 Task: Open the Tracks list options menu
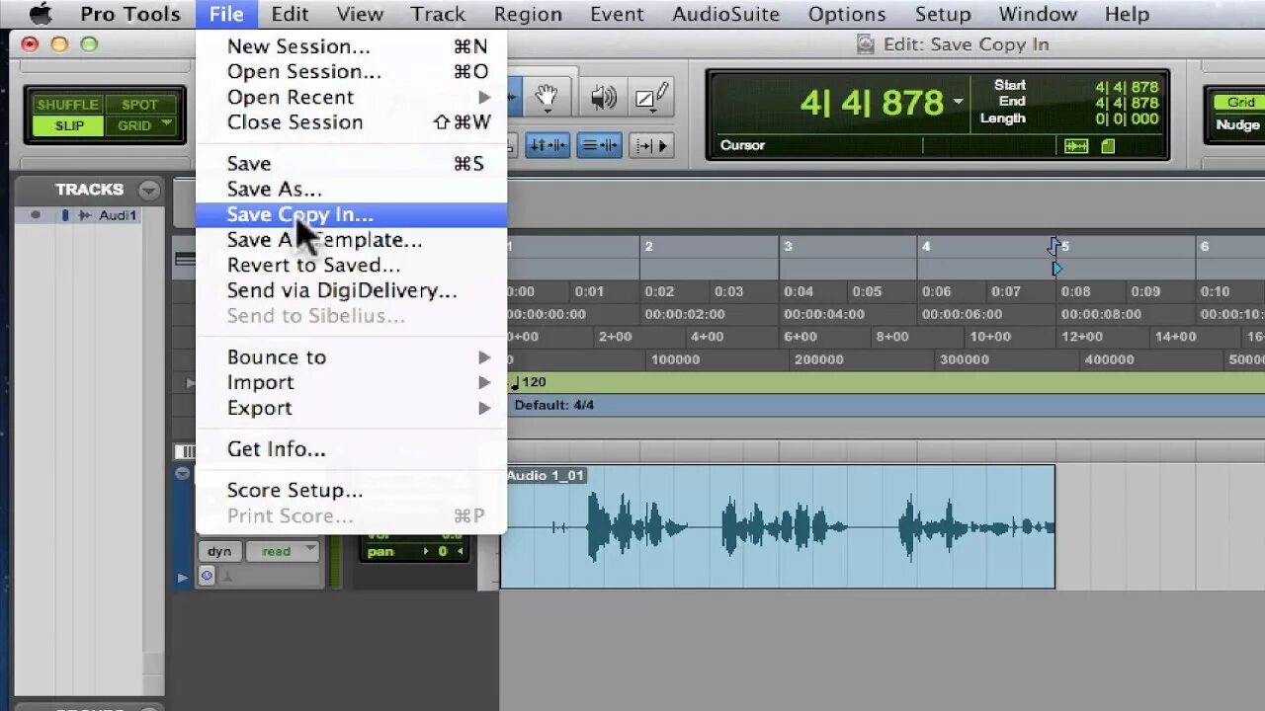coord(149,190)
